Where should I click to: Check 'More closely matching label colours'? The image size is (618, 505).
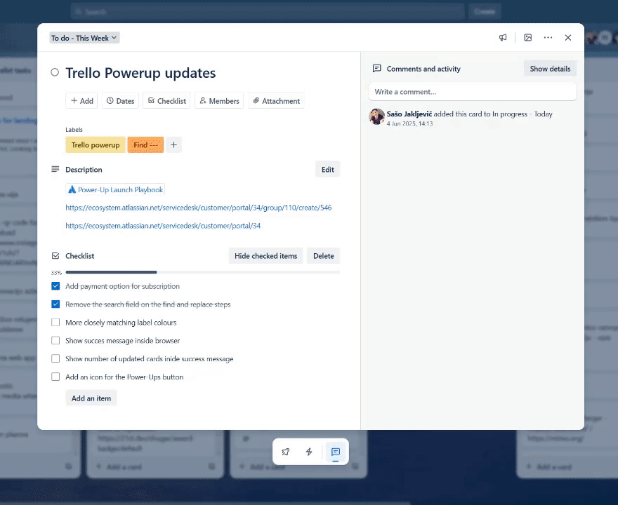point(55,323)
